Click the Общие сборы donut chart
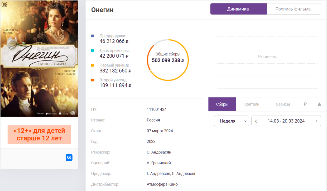Viewport: 327px width, 191px height. pos(168,60)
